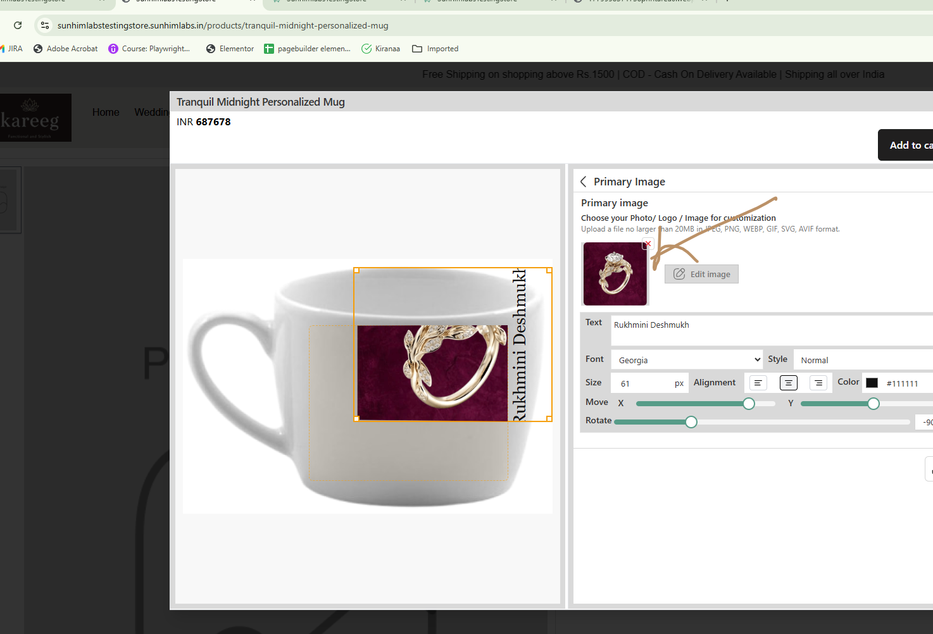Screen dimensions: 933x634
Task: Click the Size field showing 61
Action: click(x=649, y=383)
